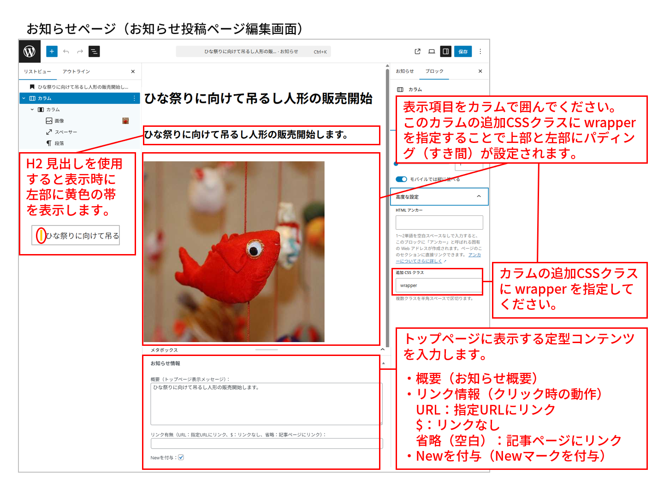Open the WordPress logo menu
Screen dimensions: 664x498
(x=29, y=51)
